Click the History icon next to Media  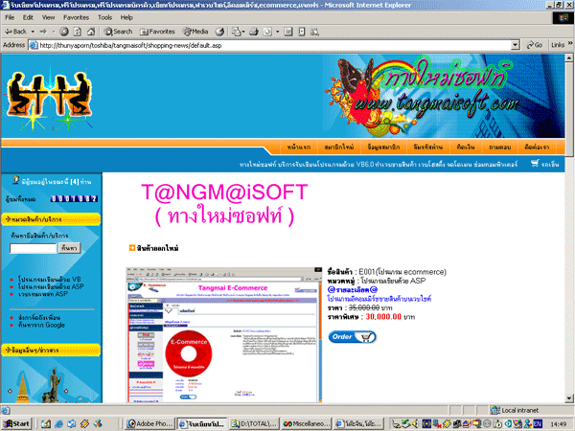[x=219, y=32]
